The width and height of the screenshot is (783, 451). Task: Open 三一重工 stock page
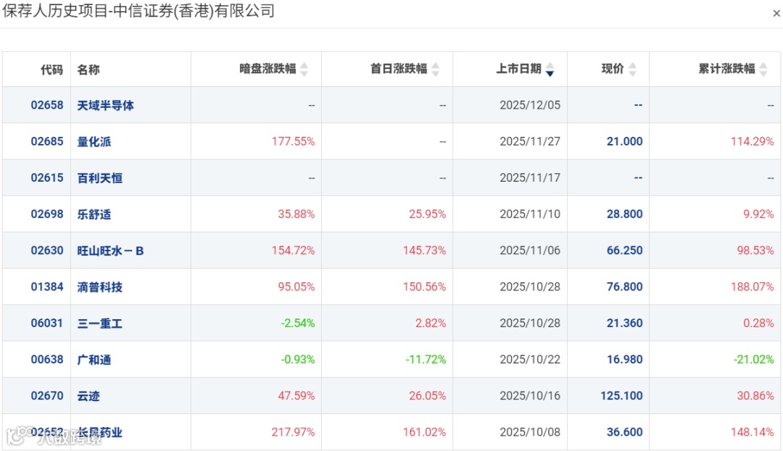coord(100,324)
